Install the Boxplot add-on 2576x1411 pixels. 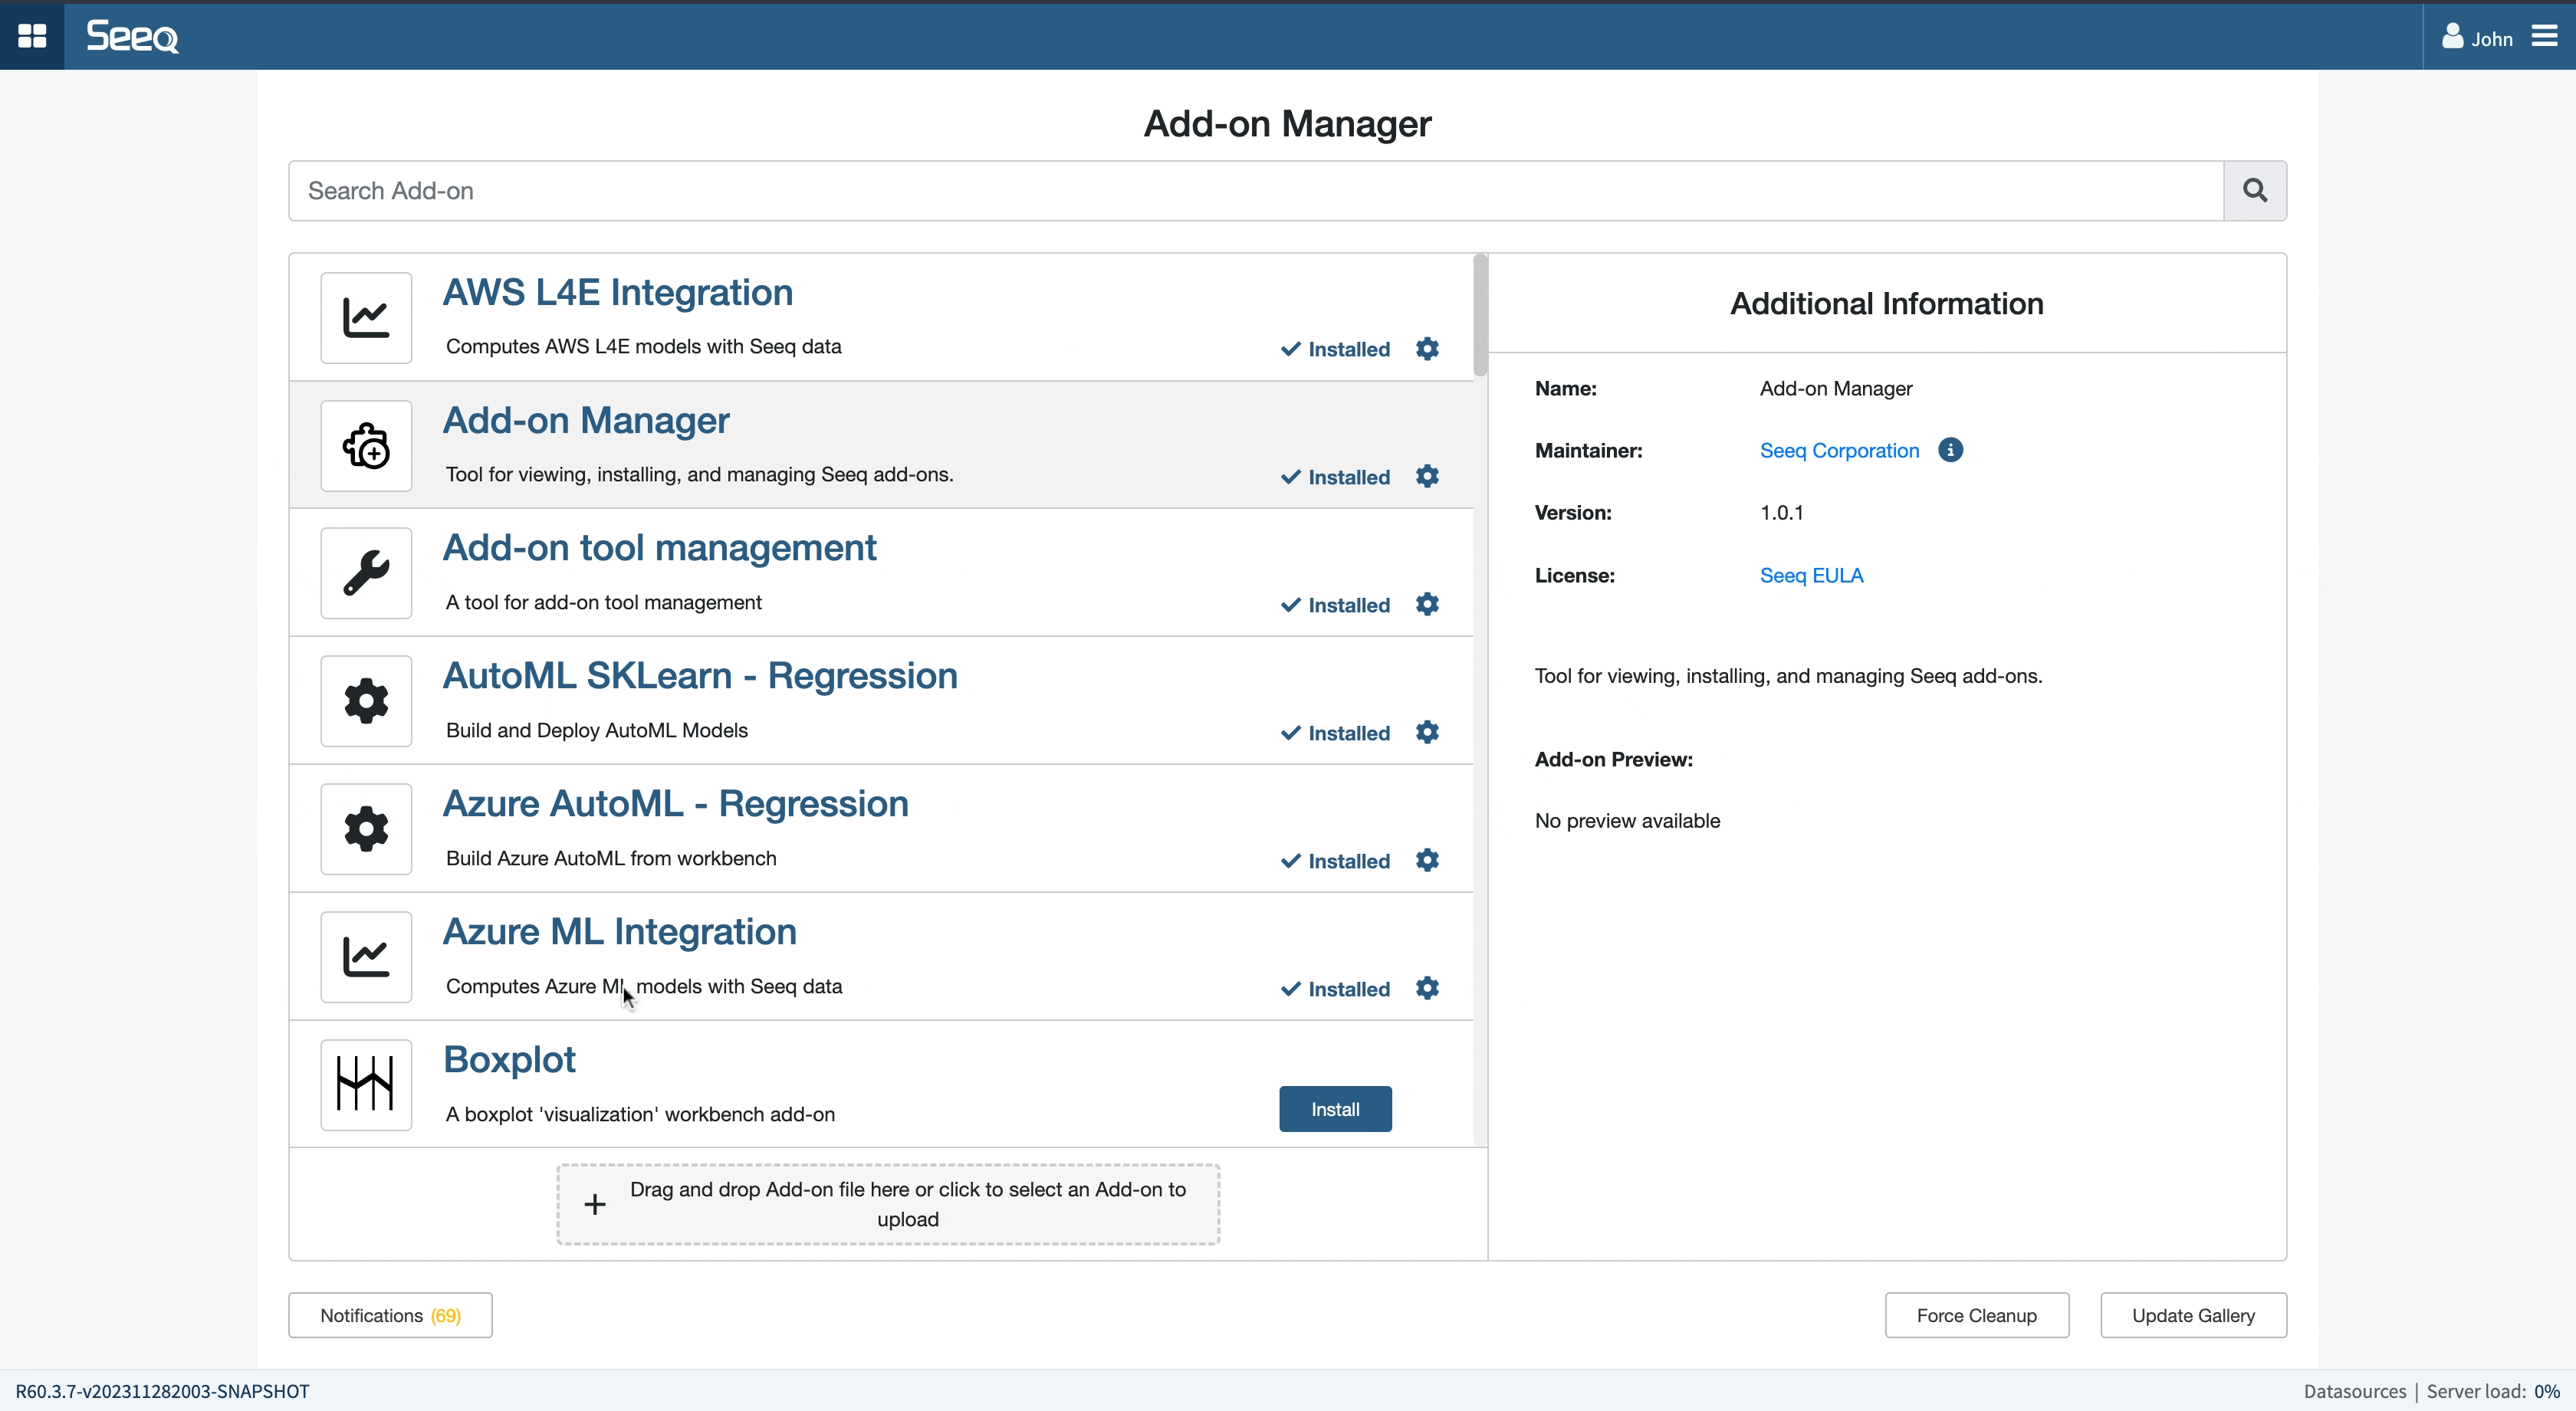[1335, 1109]
